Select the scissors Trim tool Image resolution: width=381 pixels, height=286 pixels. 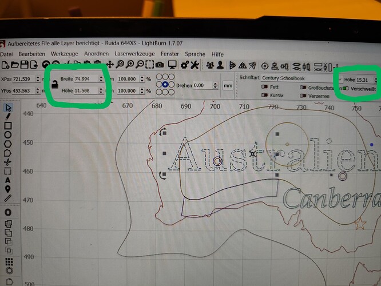[x=8, y=162]
